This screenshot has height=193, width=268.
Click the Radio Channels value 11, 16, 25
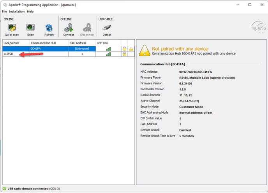point(186,95)
